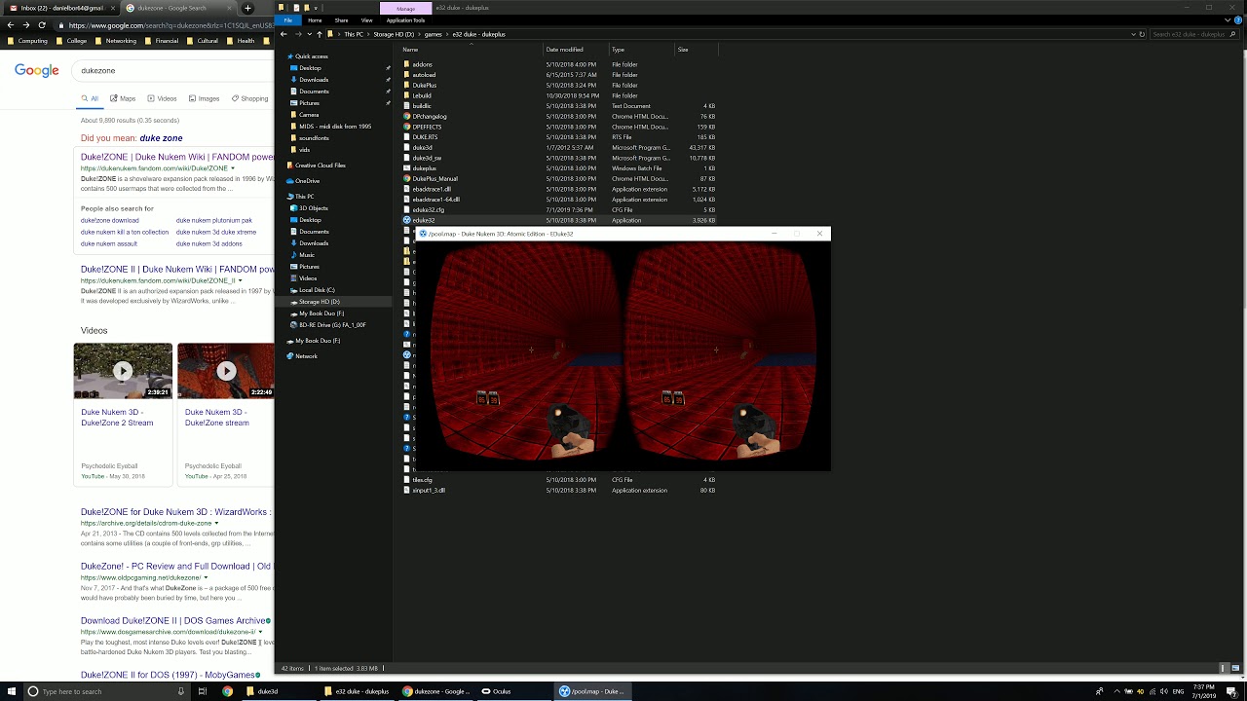1247x701 pixels.
Task: Open the File menu in Explorer
Action: tap(288, 20)
